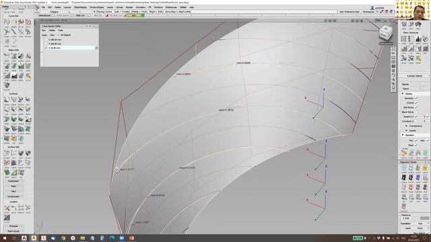Expand the Evaluate palette section
431x242 pixels.
click(13, 226)
